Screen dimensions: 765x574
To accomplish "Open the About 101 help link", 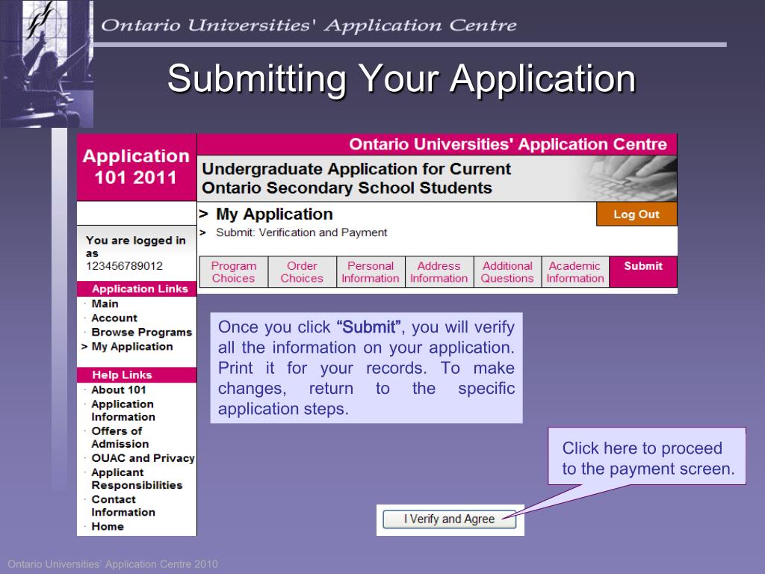I will coord(119,390).
